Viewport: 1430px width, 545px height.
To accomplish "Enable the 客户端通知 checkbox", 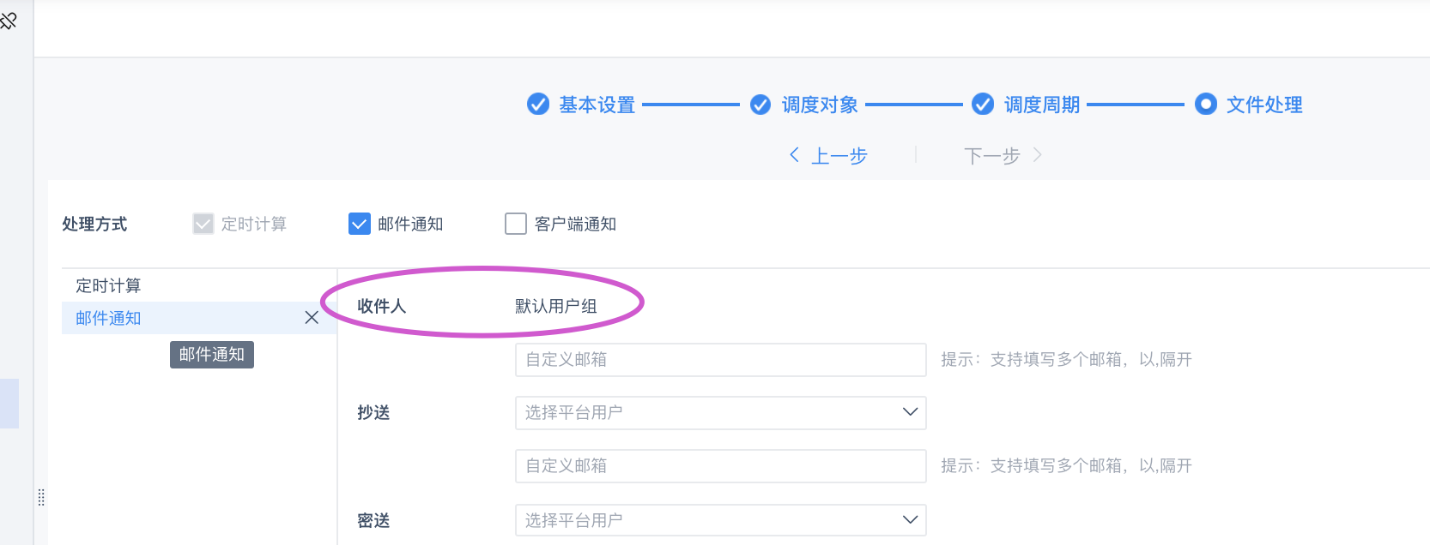I will click(x=516, y=224).
